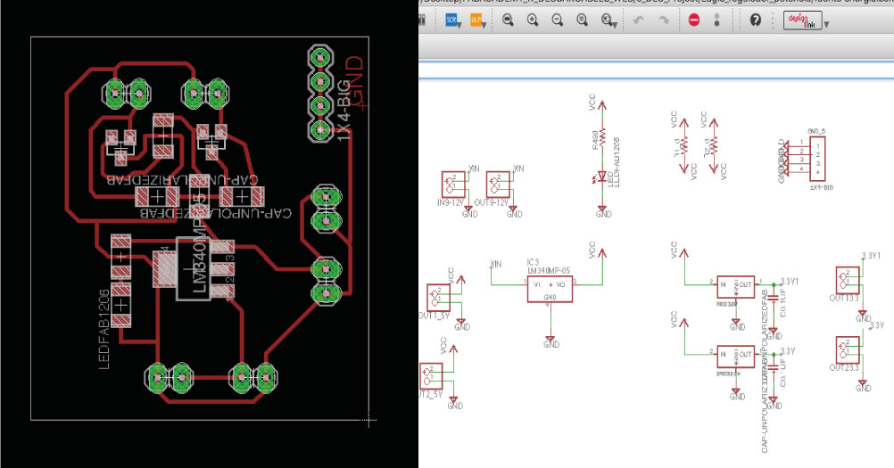Click the LED symbol in the schematic

601,177
